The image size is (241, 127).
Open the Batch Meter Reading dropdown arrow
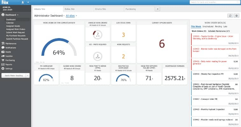tap(28, 76)
